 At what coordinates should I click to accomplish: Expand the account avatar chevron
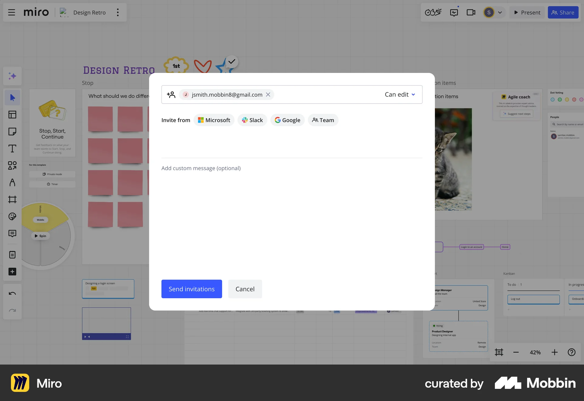coord(499,12)
